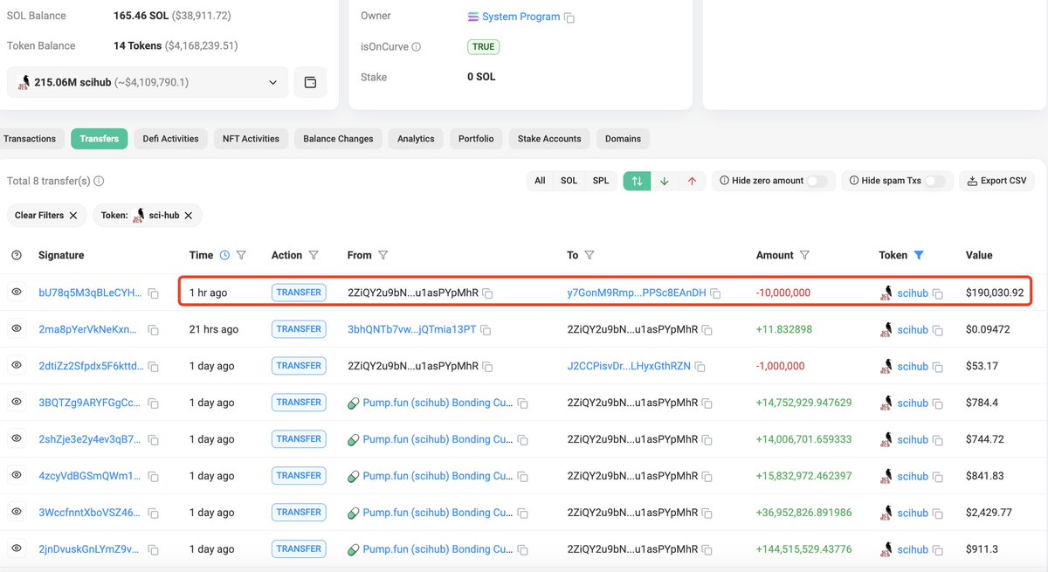The image size is (1048, 572).
Task: Copy the signature bU78q5M3qBLeCYH
Action: point(154,293)
